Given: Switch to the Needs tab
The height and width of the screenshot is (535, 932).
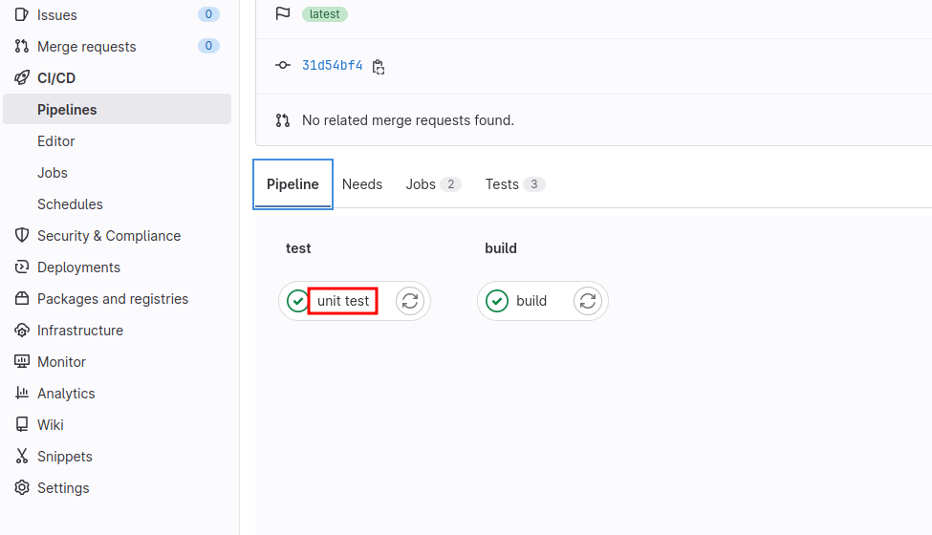Looking at the screenshot, I should [x=362, y=184].
